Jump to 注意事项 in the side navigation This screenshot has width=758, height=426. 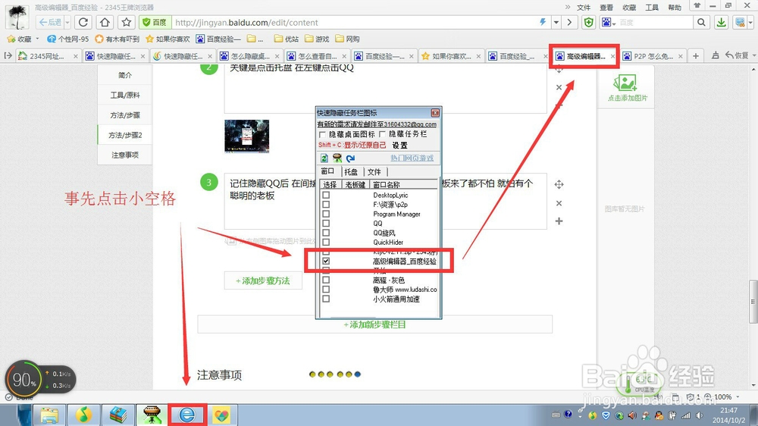tap(125, 155)
